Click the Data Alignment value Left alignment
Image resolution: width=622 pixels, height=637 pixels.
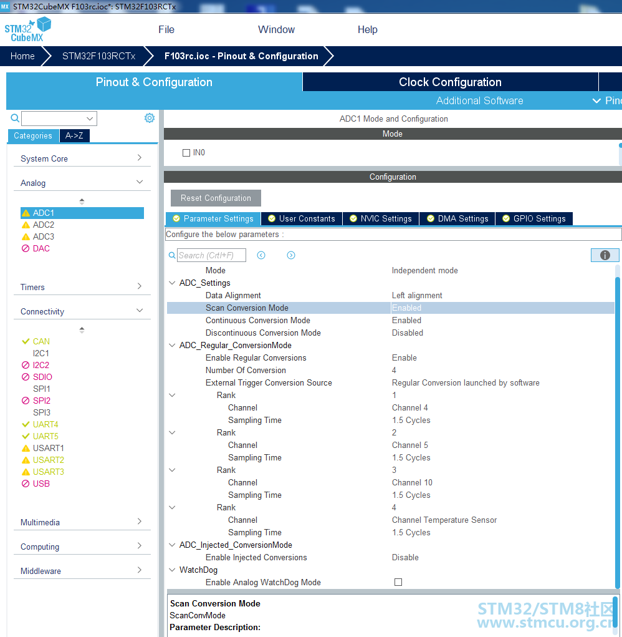click(x=417, y=295)
